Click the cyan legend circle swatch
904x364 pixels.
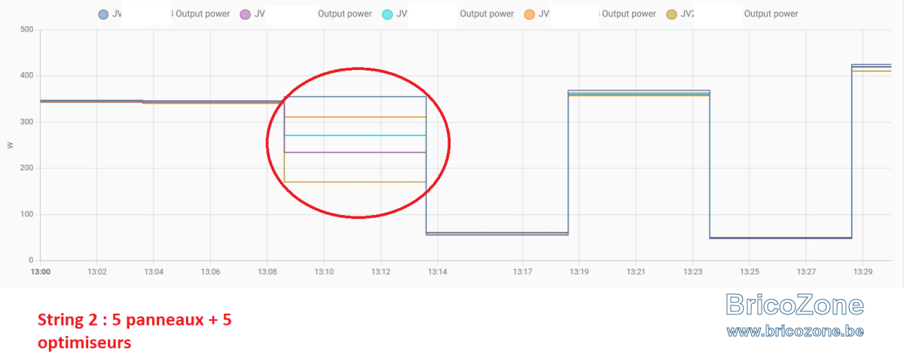[387, 14]
